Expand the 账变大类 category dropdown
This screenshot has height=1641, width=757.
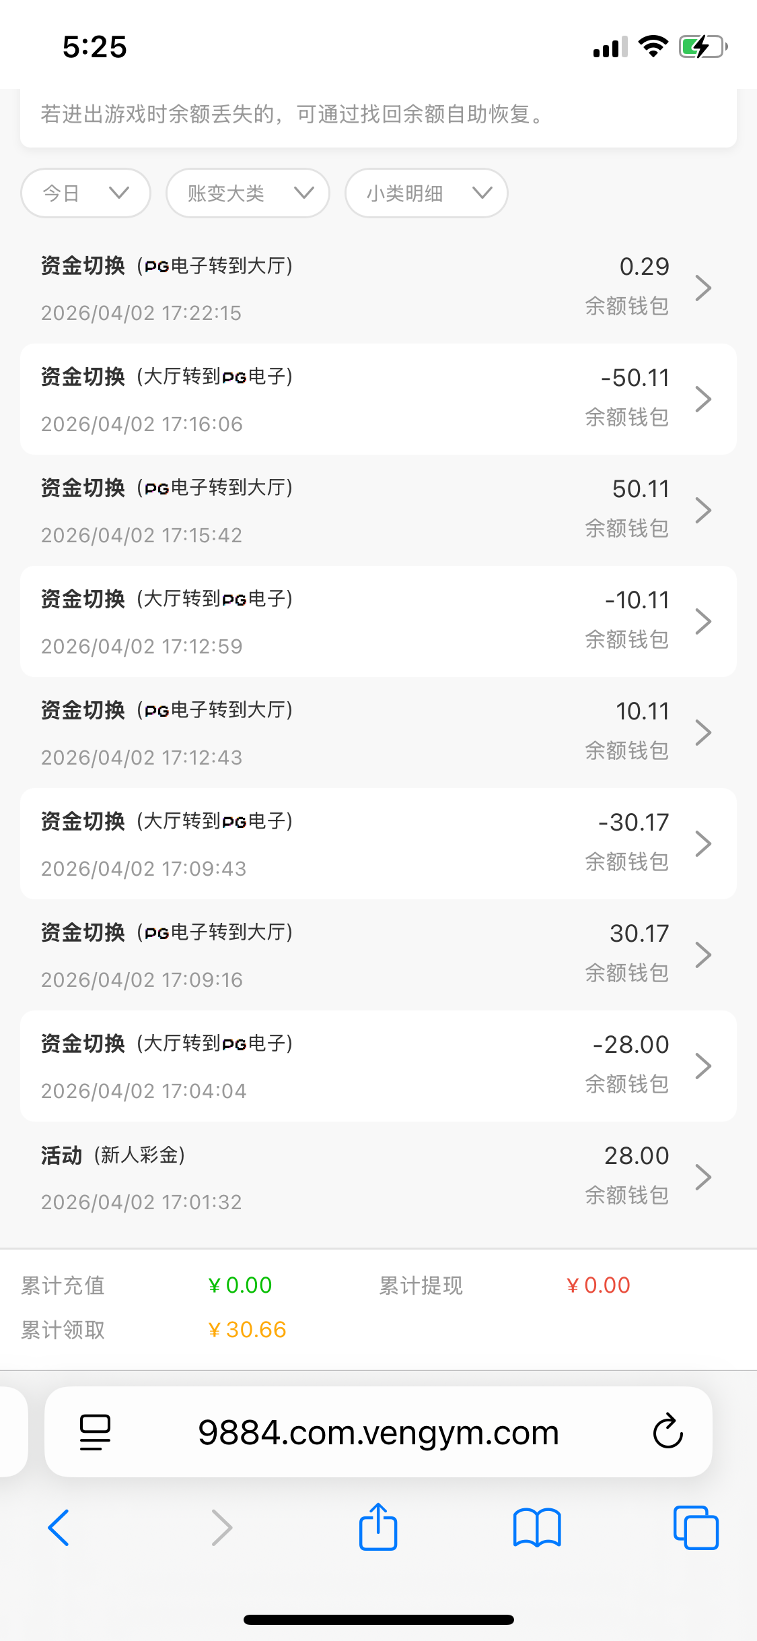point(248,193)
